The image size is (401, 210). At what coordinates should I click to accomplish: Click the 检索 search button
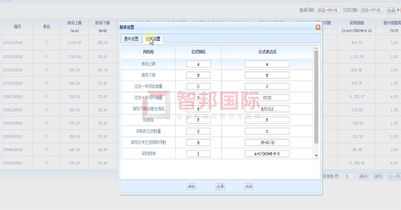tap(391, 10)
